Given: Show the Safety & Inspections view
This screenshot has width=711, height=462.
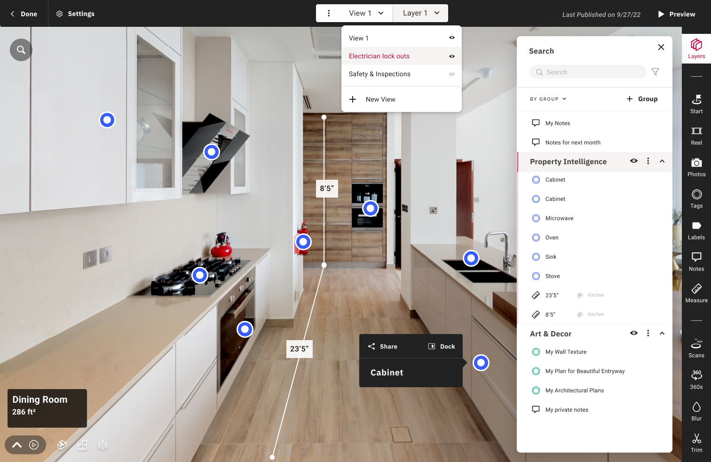Looking at the screenshot, I should point(451,74).
